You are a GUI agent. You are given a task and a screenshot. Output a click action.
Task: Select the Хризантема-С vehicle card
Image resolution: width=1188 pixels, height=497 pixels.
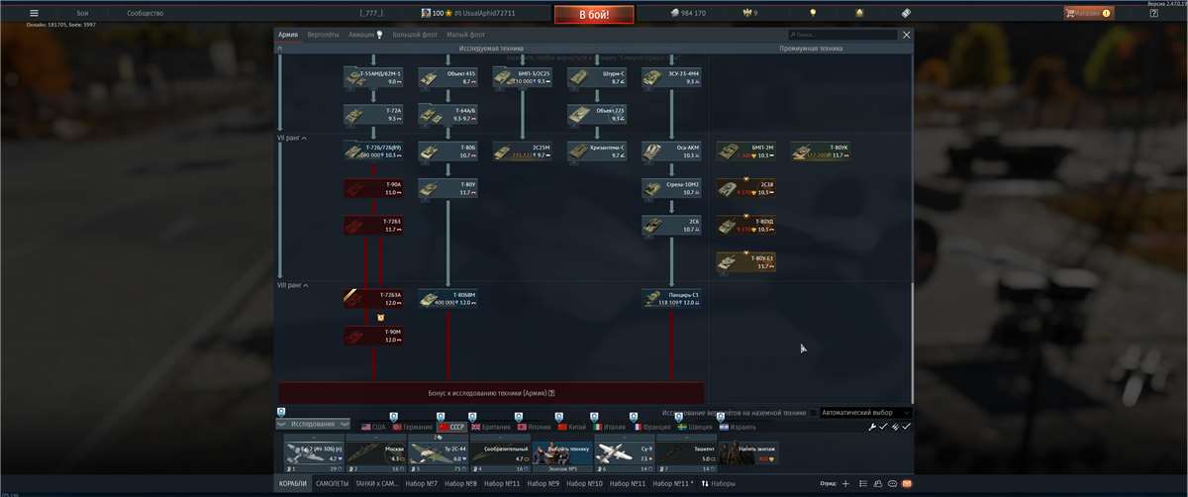click(596, 151)
